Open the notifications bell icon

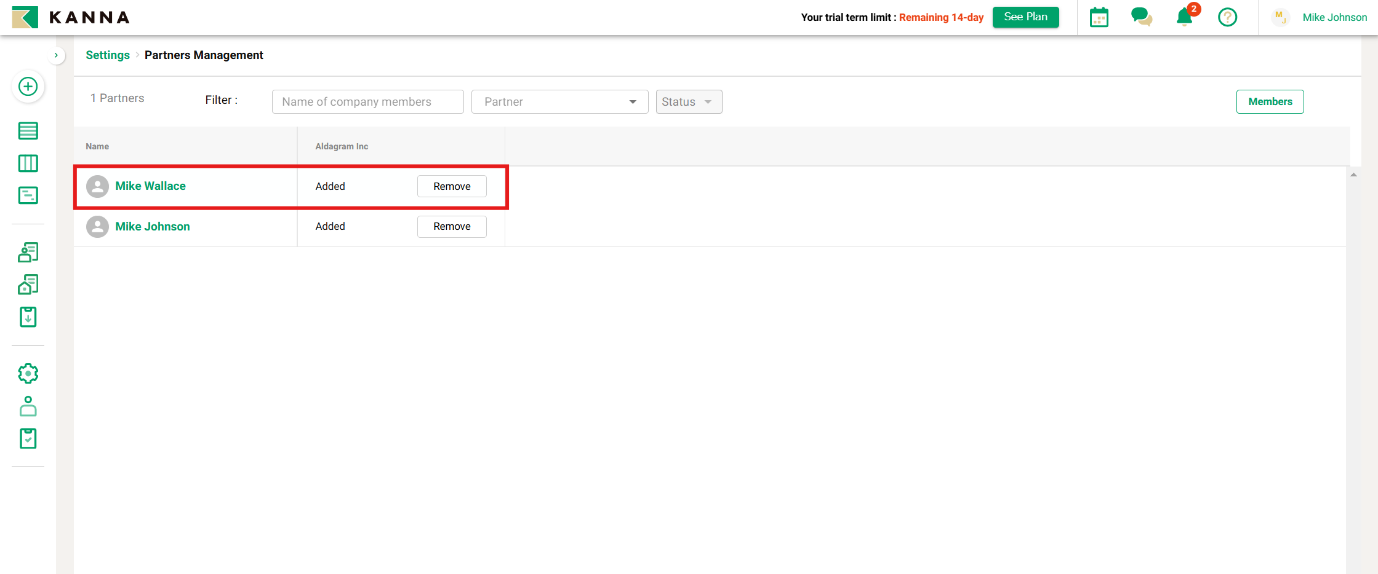coord(1184,17)
